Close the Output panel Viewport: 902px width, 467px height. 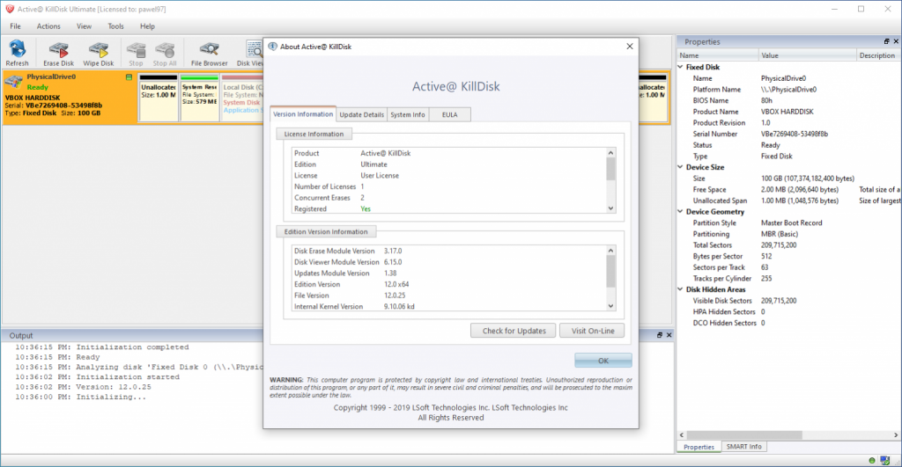pos(669,335)
